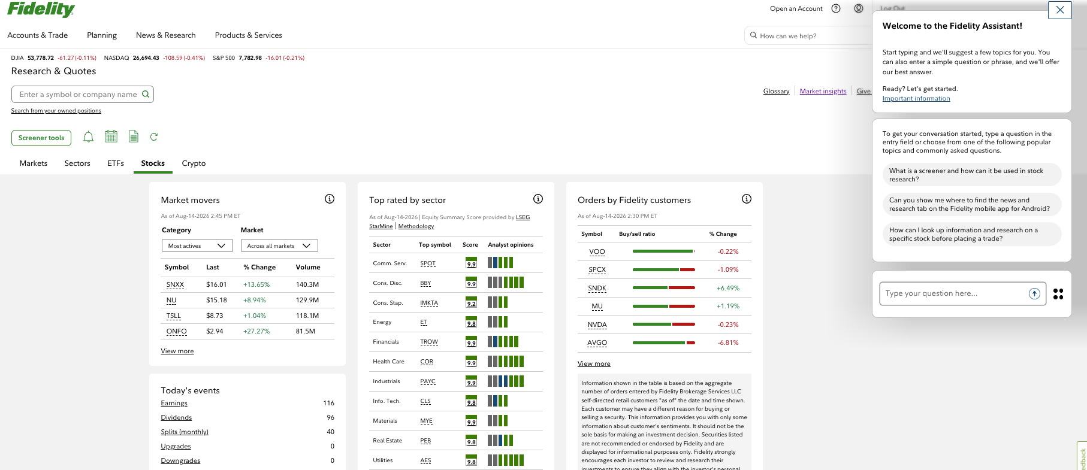1087x470 pixels.
Task: Select the Android news and research suggestion
Action: [971, 204]
